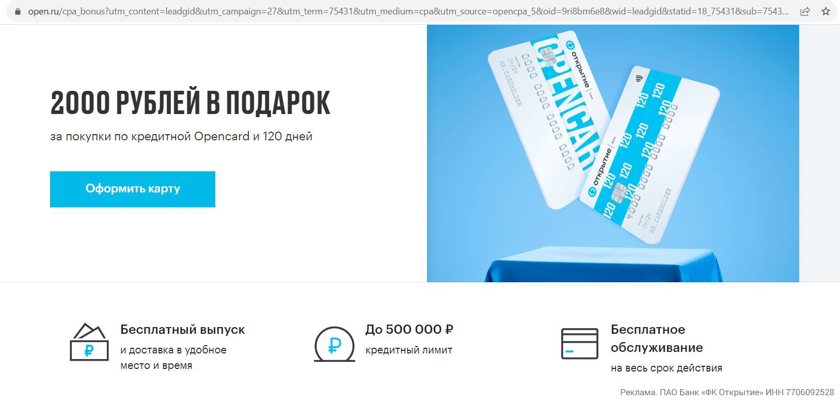This screenshot has width=840, height=404.
Task: Click the delivery text и доставка в удобное
Action: coord(173,350)
